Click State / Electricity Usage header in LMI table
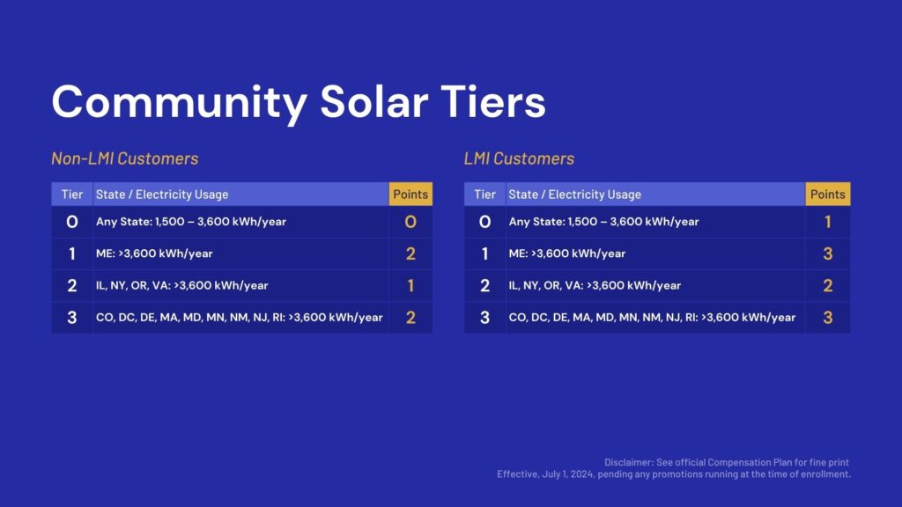902x507 pixels. pos(655,195)
